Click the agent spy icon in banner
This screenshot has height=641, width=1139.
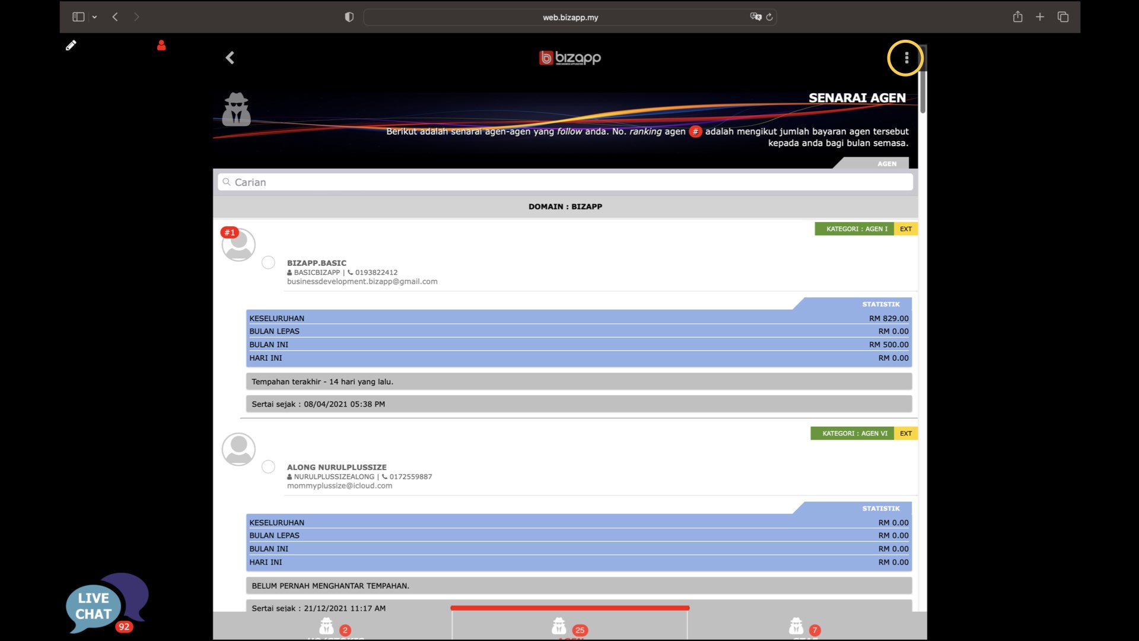click(236, 109)
